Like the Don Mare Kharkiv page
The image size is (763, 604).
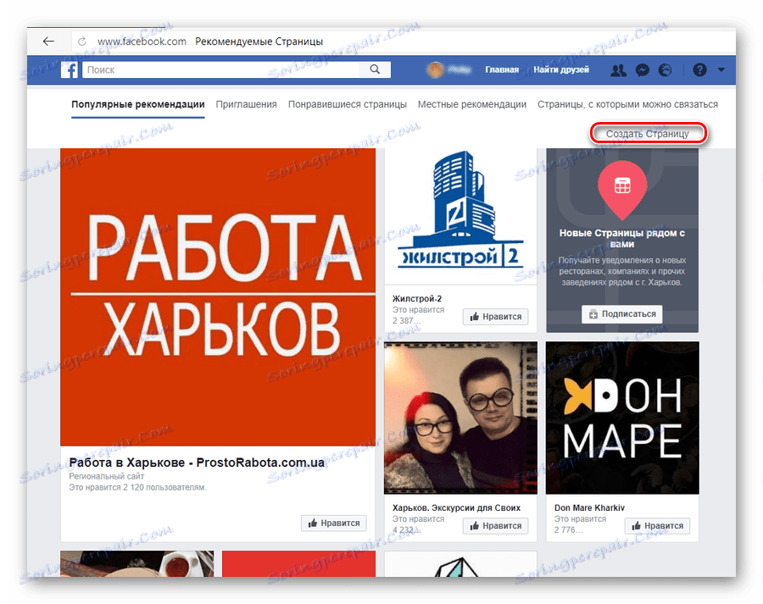[657, 525]
